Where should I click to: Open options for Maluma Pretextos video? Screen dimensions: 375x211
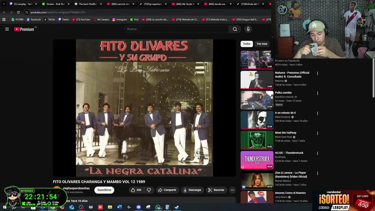[317, 73]
